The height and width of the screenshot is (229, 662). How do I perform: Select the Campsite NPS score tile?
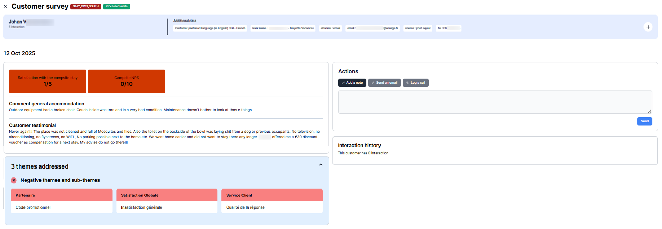coord(127,81)
